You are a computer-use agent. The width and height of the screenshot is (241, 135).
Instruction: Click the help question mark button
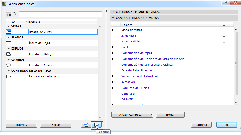click(x=225, y=3)
